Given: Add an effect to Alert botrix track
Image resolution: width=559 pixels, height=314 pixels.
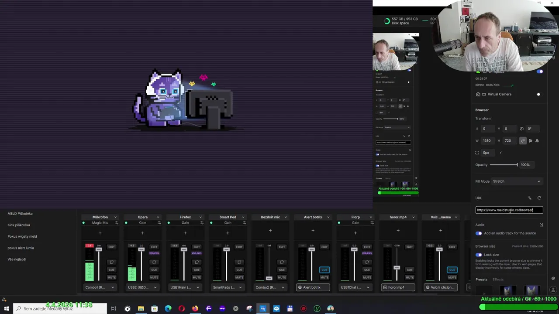Looking at the screenshot, I should [x=313, y=231].
